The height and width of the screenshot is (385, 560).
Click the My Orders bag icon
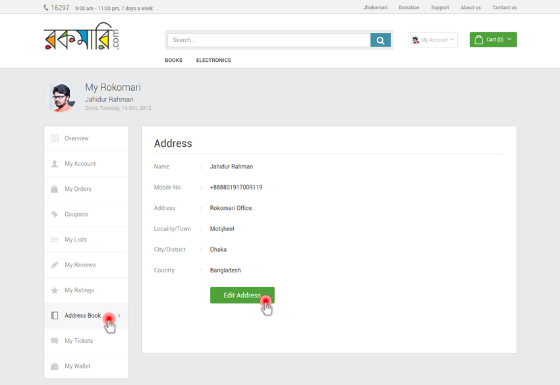55,189
